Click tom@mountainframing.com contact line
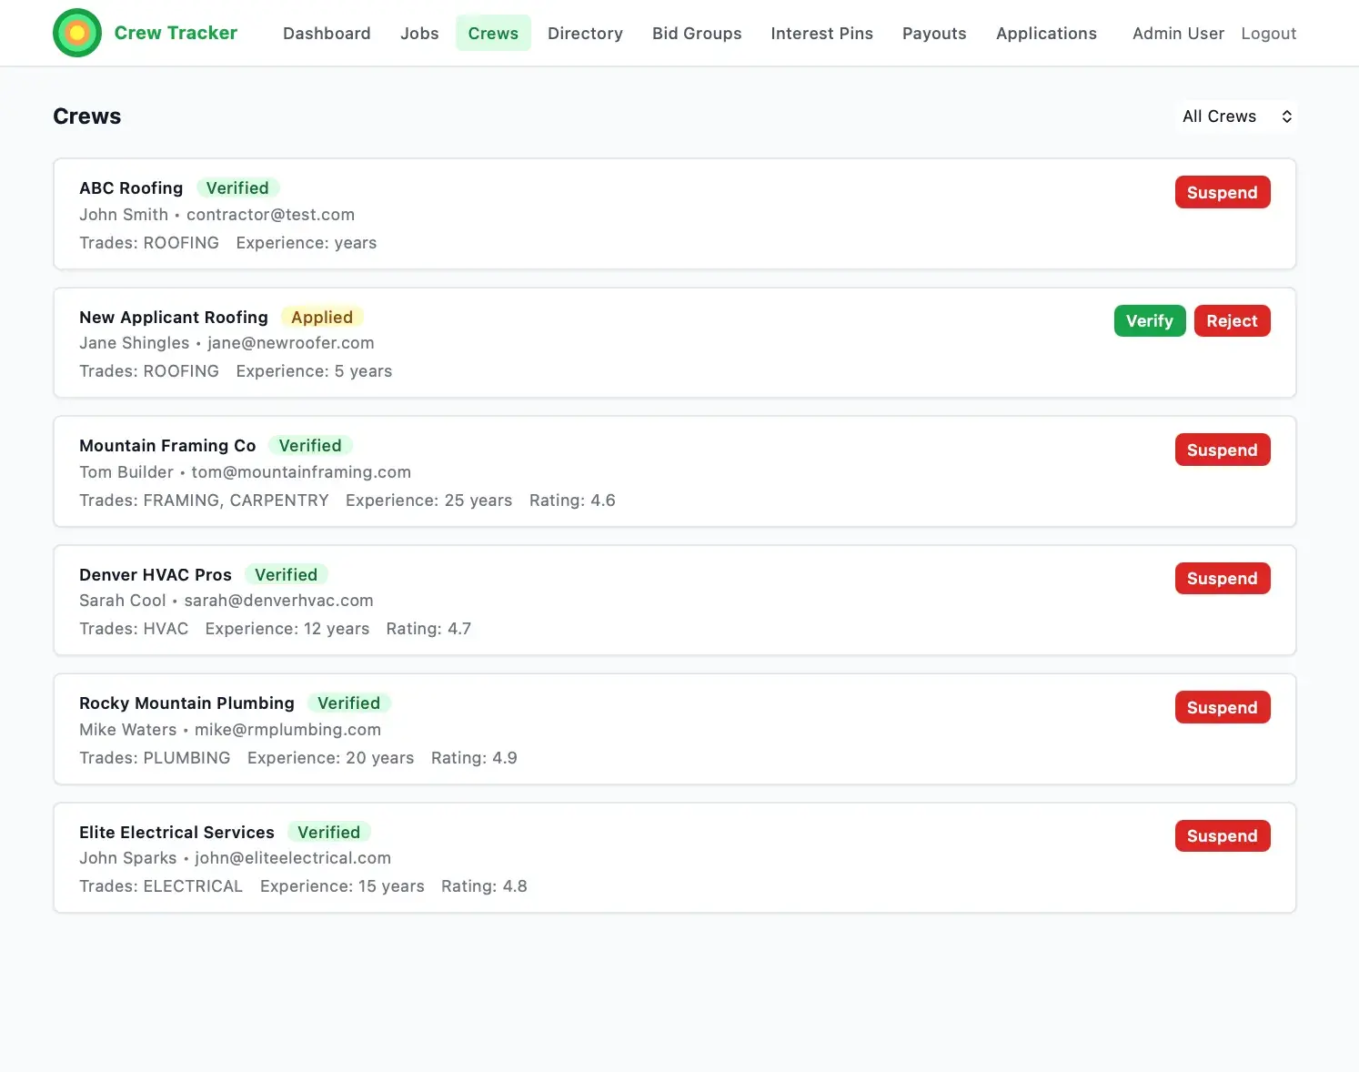Viewport: 1359px width, 1072px height. 246,472
